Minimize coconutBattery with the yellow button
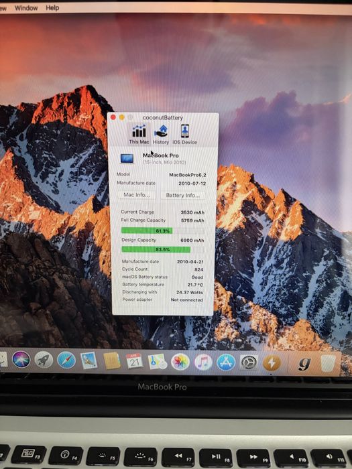The height and width of the screenshot is (469, 352). 122,117
